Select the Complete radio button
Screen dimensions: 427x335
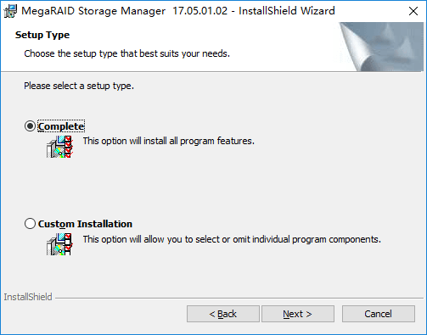click(x=30, y=126)
